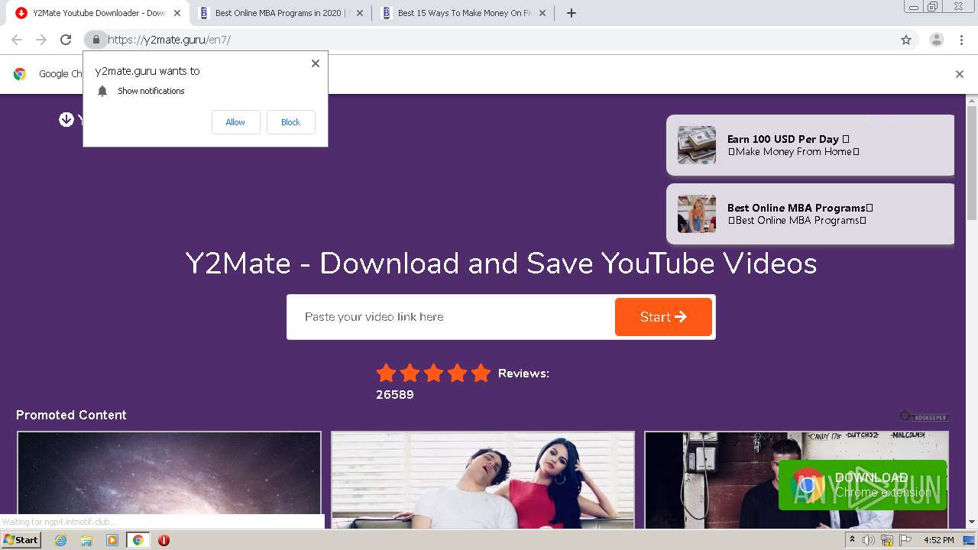Open the Earn 100 USD Per Day ad

pyautogui.click(x=810, y=145)
